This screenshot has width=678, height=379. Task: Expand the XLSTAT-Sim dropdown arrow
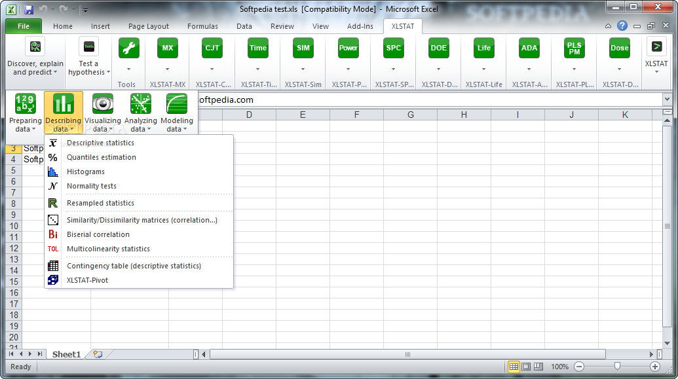pyautogui.click(x=303, y=69)
